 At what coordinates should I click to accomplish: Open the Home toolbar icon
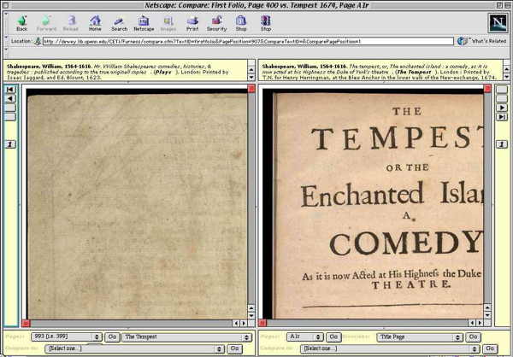click(95, 23)
